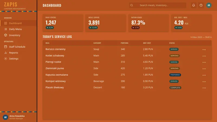Select the Kotlet schabowy meal name
217x122 pixels.
(55, 56)
